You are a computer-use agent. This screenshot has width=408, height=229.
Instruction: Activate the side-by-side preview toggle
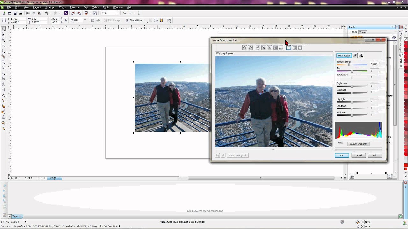coord(294,48)
